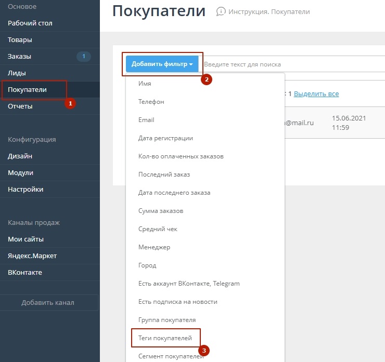
Task: Open the Отчеты section
Action: pyautogui.click(x=20, y=106)
